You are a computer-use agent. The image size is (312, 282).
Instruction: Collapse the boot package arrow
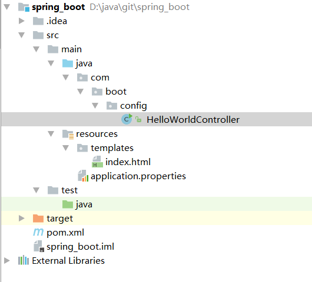pyautogui.click(x=81, y=92)
